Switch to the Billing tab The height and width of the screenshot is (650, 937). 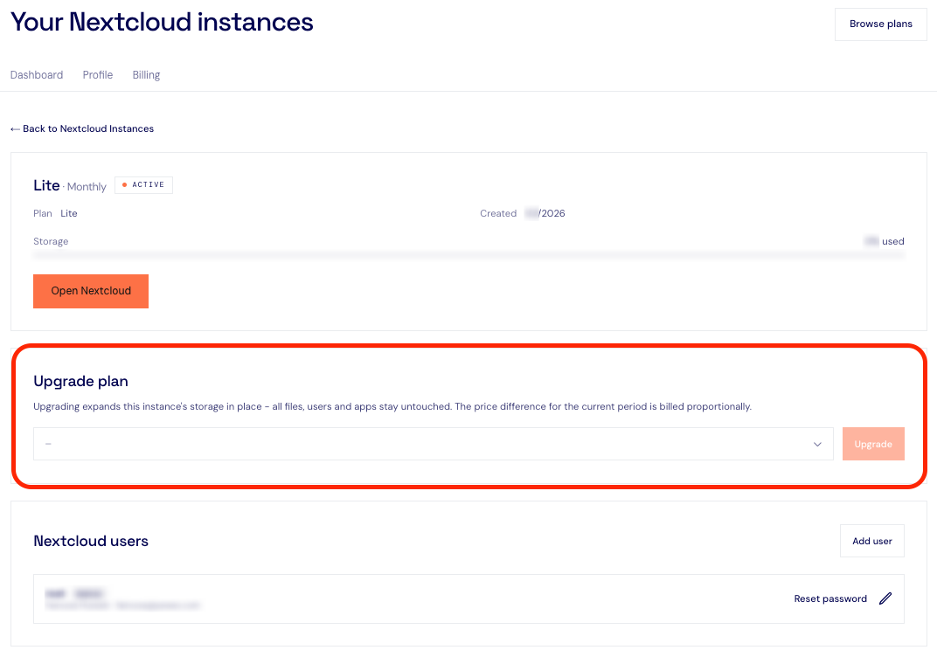click(x=147, y=74)
